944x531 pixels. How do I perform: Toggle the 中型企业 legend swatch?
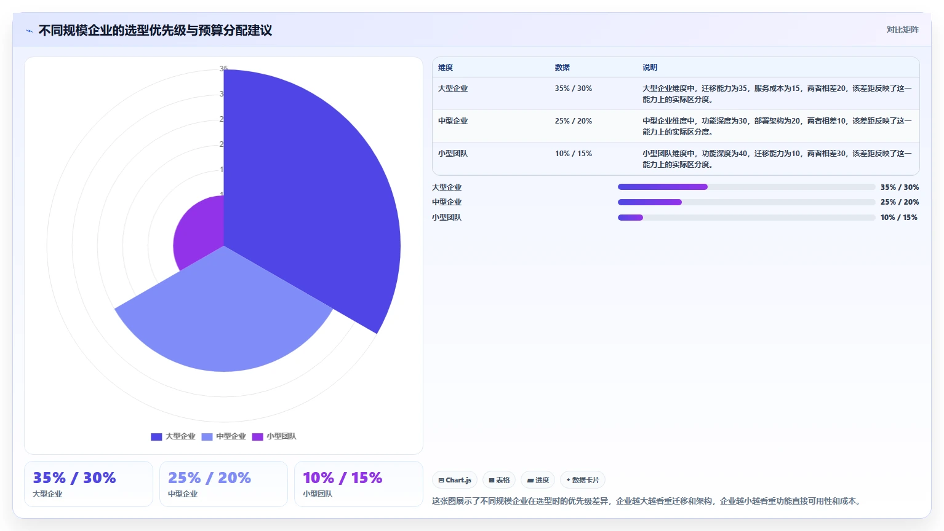tap(207, 436)
